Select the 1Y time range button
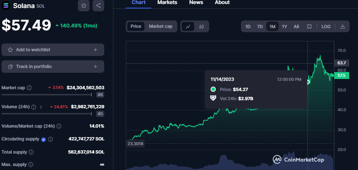Screen dimensions: 358x170 coord(284,26)
